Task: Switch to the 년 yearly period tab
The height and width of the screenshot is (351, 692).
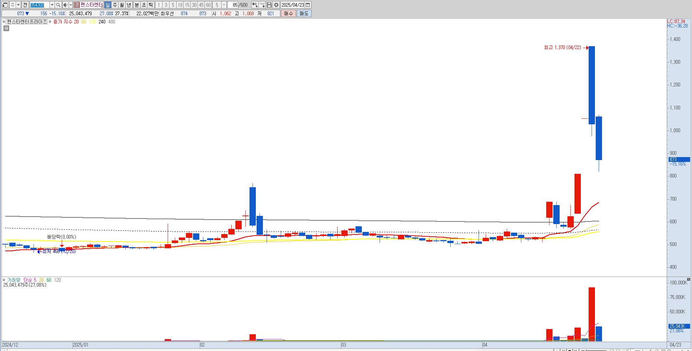Action: point(129,5)
